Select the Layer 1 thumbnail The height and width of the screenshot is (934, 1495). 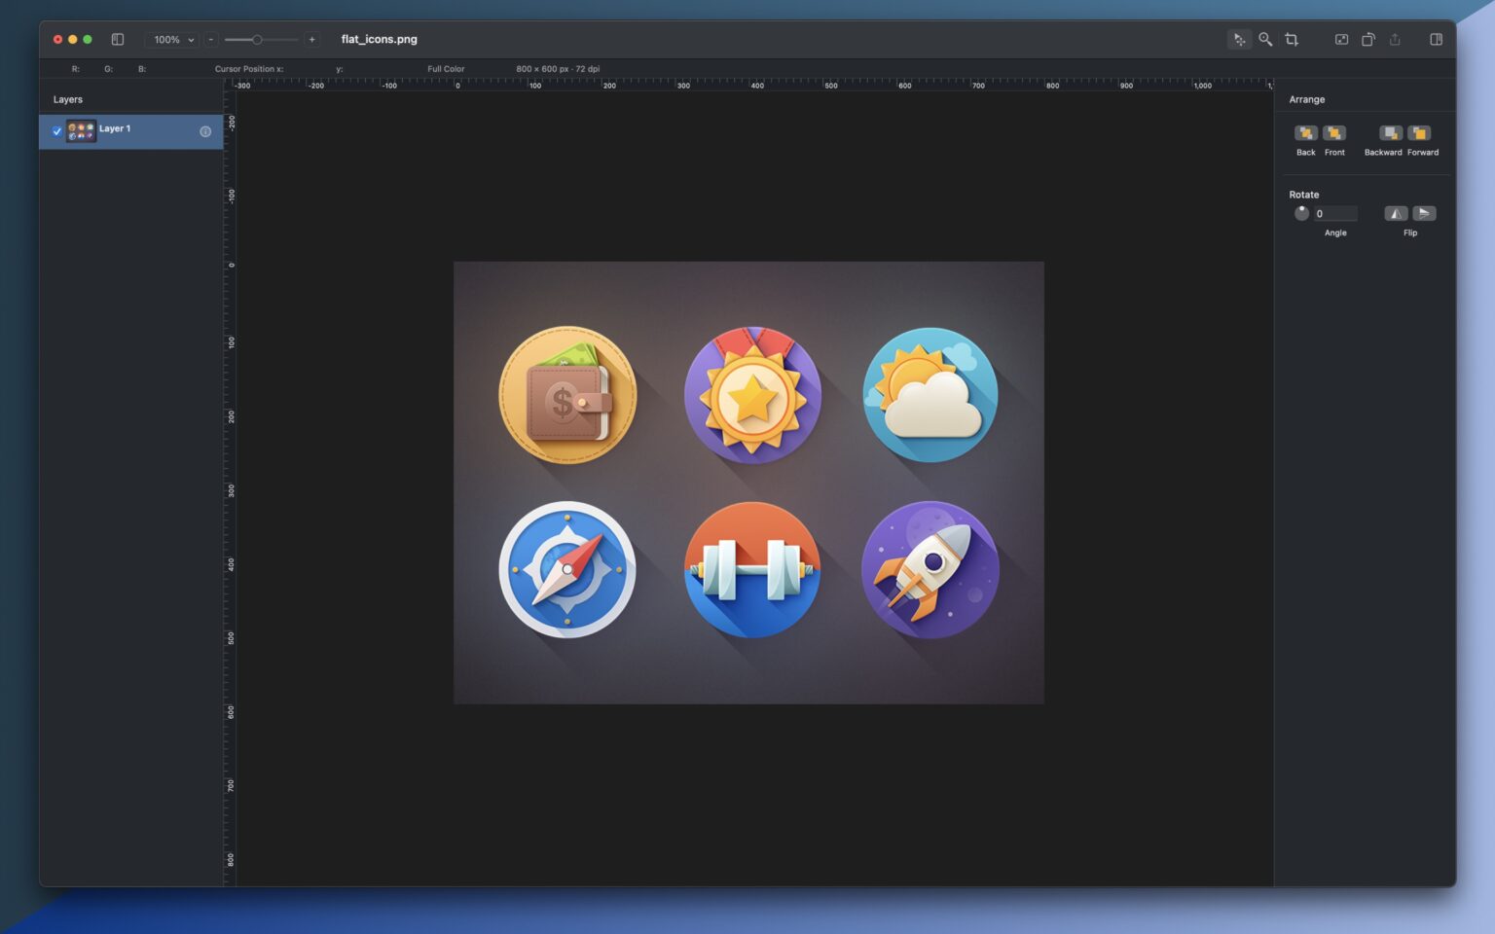point(81,131)
